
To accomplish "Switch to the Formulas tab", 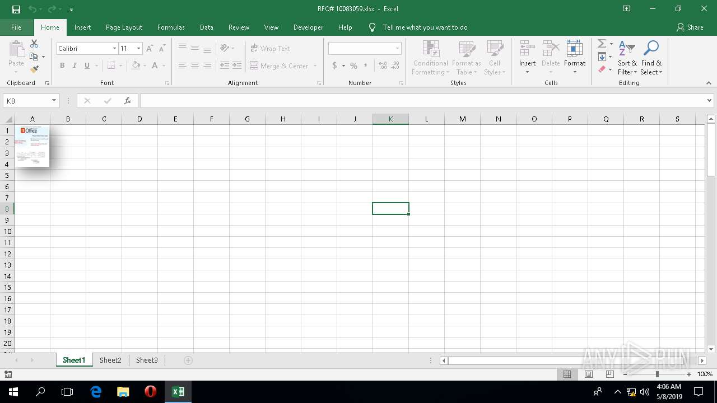I will (171, 27).
